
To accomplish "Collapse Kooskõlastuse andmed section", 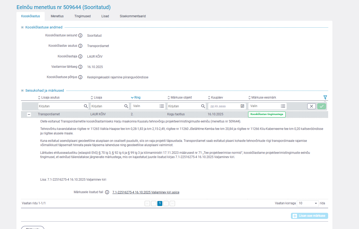I will 23,27.
